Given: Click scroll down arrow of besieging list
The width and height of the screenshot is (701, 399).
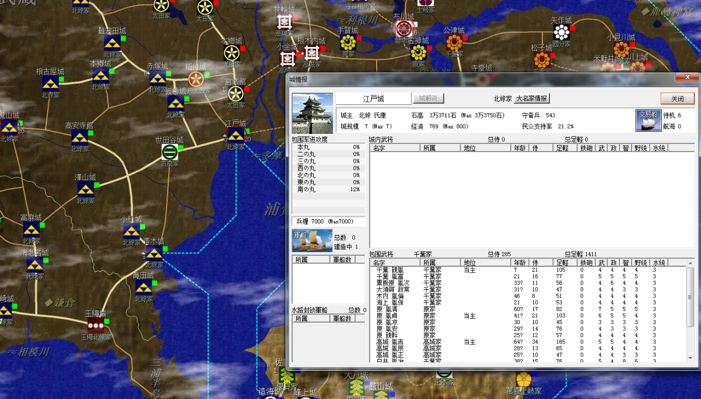Looking at the screenshot, I should pyautogui.click(x=690, y=359).
